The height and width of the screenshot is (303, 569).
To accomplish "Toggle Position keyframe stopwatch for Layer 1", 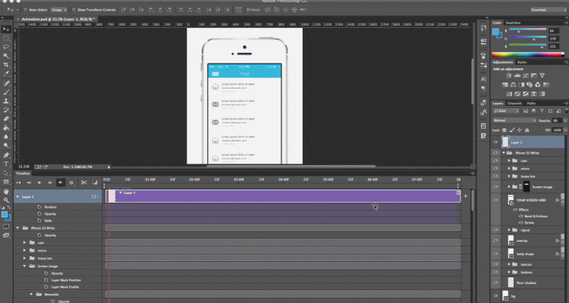I will 39,207.
